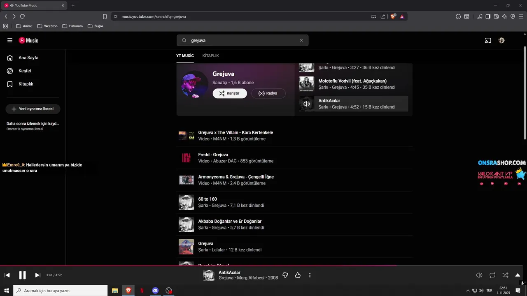Clear the search box with X icon

click(x=301, y=40)
